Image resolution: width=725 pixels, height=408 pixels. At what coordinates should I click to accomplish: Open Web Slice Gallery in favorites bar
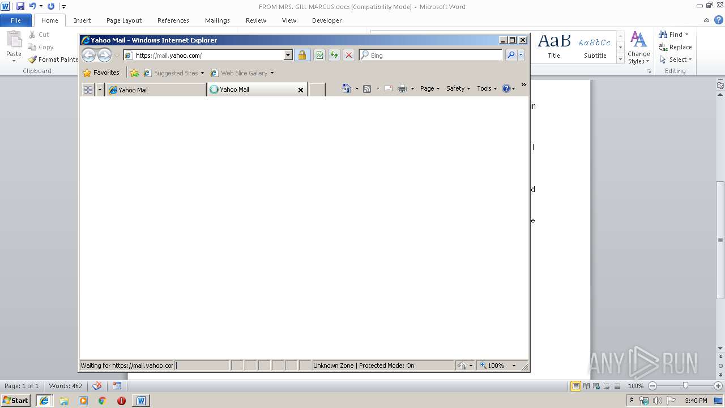coord(242,73)
